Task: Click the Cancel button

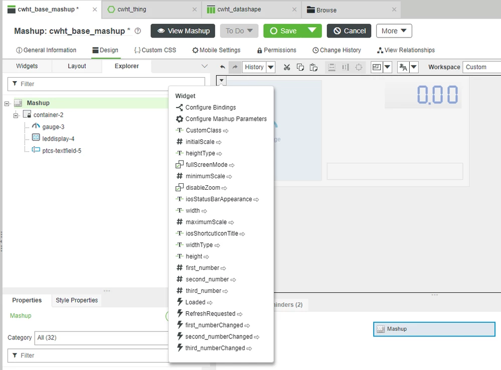Action: [x=349, y=31]
